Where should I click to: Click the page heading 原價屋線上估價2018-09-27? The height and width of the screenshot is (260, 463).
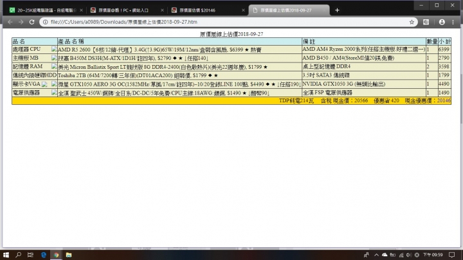click(x=232, y=34)
